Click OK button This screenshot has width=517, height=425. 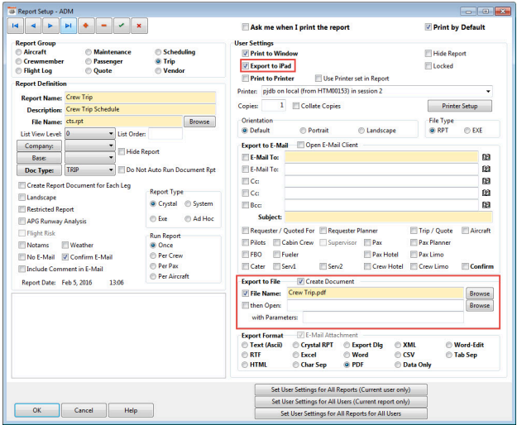click(x=37, y=410)
